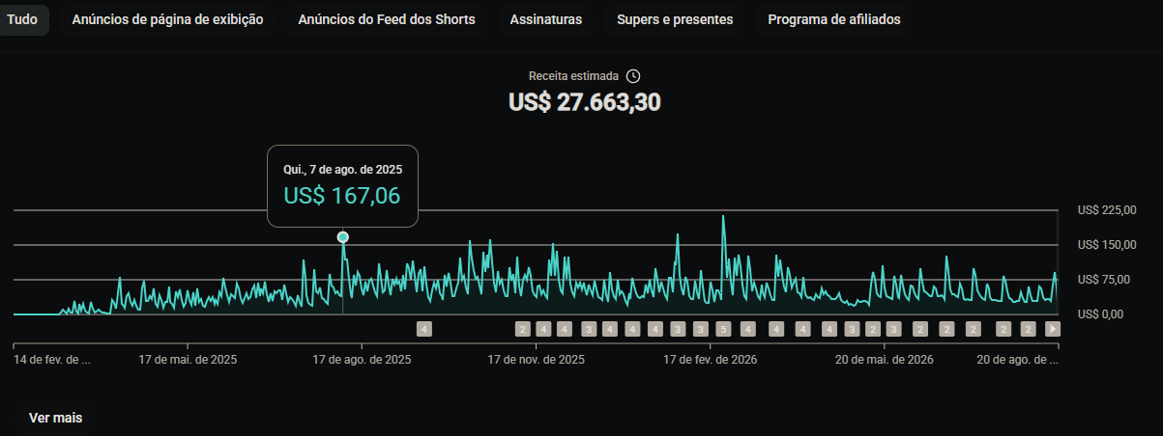This screenshot has height=436, width=1163.
Task: Open the Supers e presentes tab
Action: point(675,19)
